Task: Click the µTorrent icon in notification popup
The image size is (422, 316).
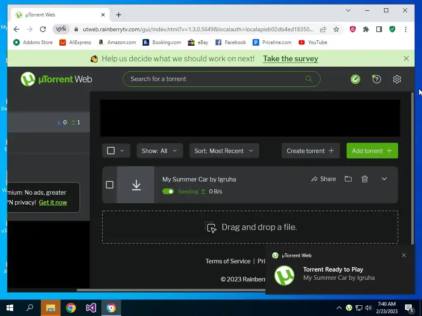Action: pyautogui.click(x=284, y=275)
